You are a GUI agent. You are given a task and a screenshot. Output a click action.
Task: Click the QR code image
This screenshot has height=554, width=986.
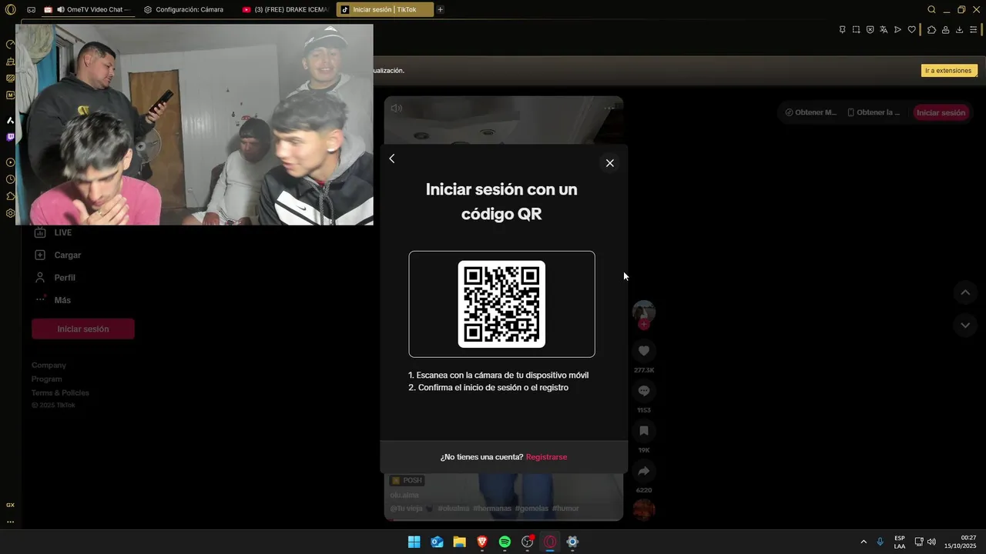pyautogui.click(x=501, y=304)
